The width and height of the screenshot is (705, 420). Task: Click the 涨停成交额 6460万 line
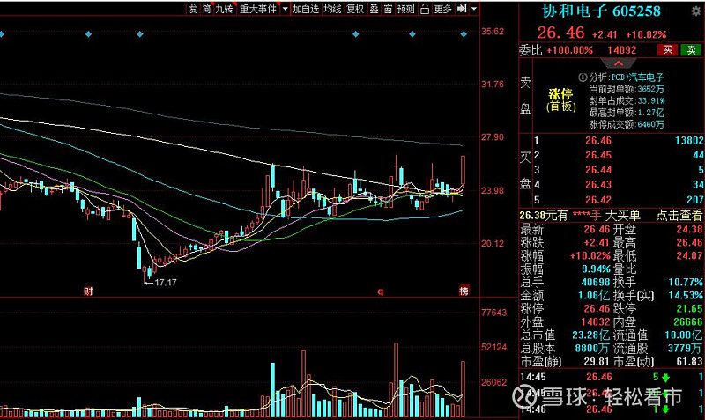(627, 124)
